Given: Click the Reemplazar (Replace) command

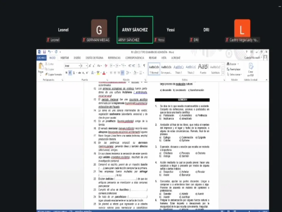Looking at the screenshot, I should [234, 69].
